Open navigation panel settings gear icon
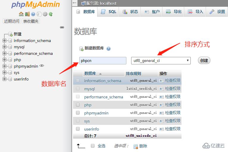This screenshot has width=228, height=152. click(x=45, y=14)
